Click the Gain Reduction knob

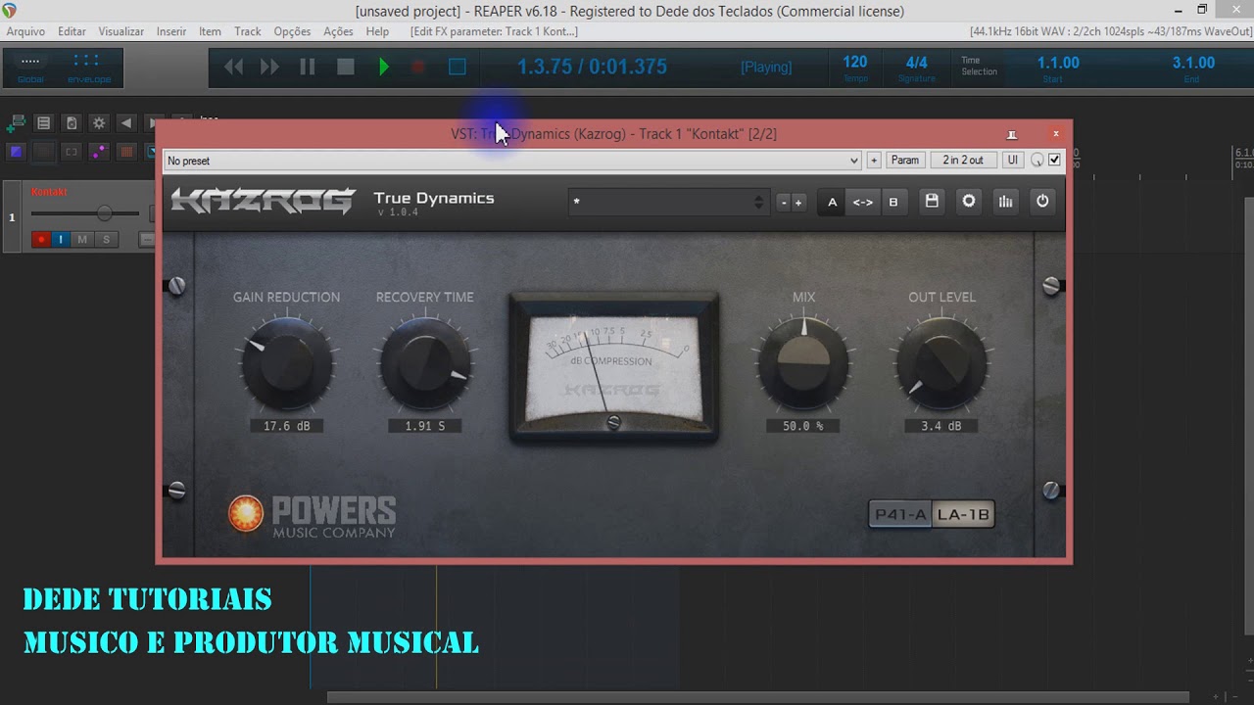tap(287, 363)
